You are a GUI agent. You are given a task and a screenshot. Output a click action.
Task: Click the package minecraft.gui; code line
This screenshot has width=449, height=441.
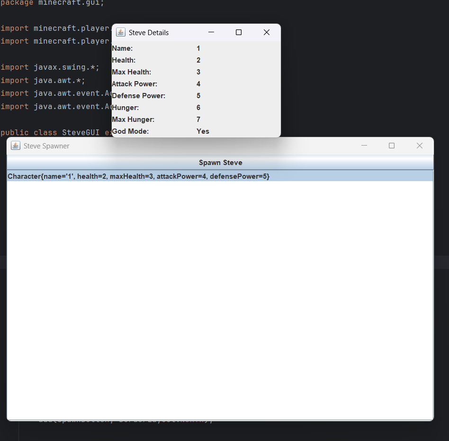point(52,3)
